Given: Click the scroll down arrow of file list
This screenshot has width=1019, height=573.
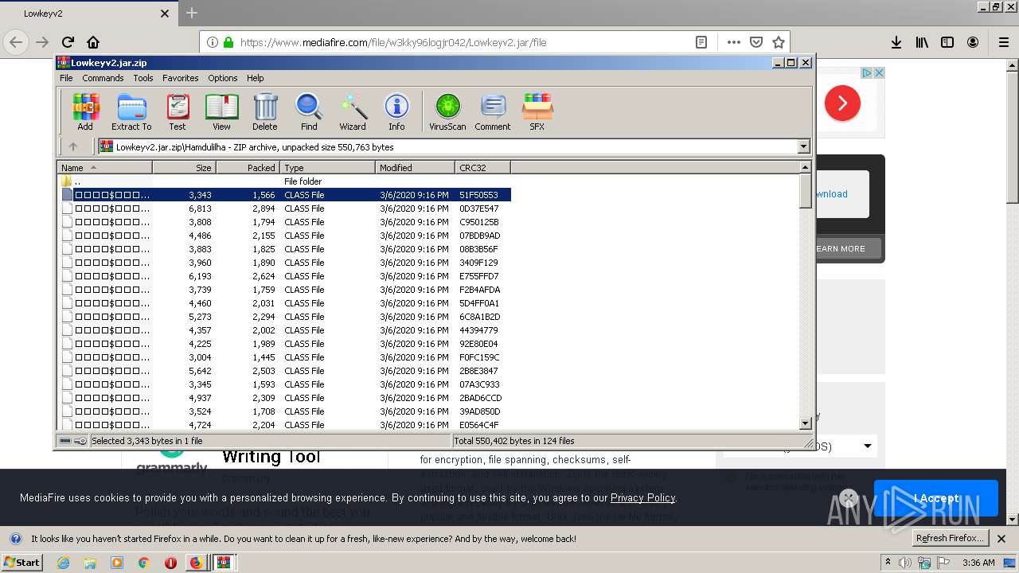Looking at the screenshot, I should point(805,423).
